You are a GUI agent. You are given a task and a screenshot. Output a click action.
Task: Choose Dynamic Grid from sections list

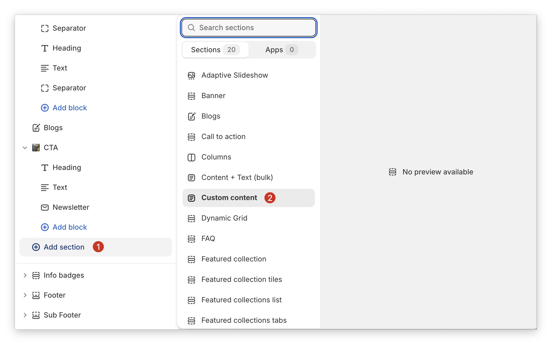click(224, 218)
